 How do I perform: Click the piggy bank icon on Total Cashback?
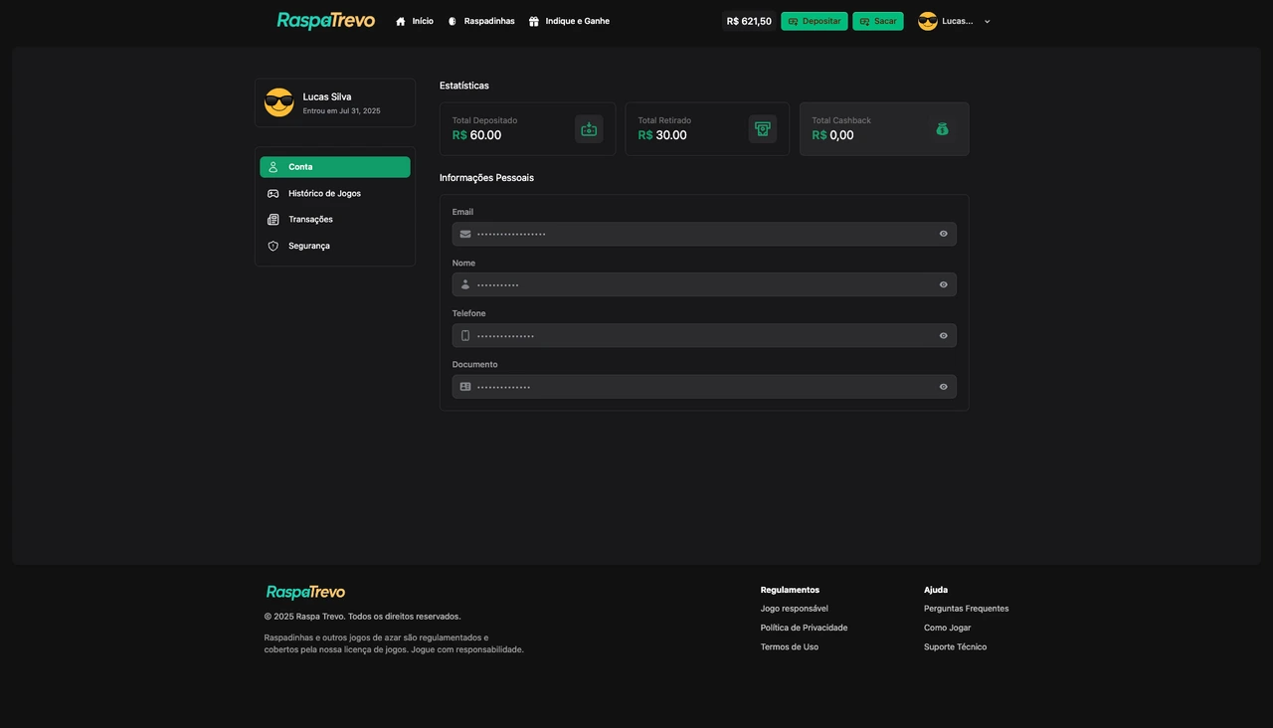coord(941,128)
